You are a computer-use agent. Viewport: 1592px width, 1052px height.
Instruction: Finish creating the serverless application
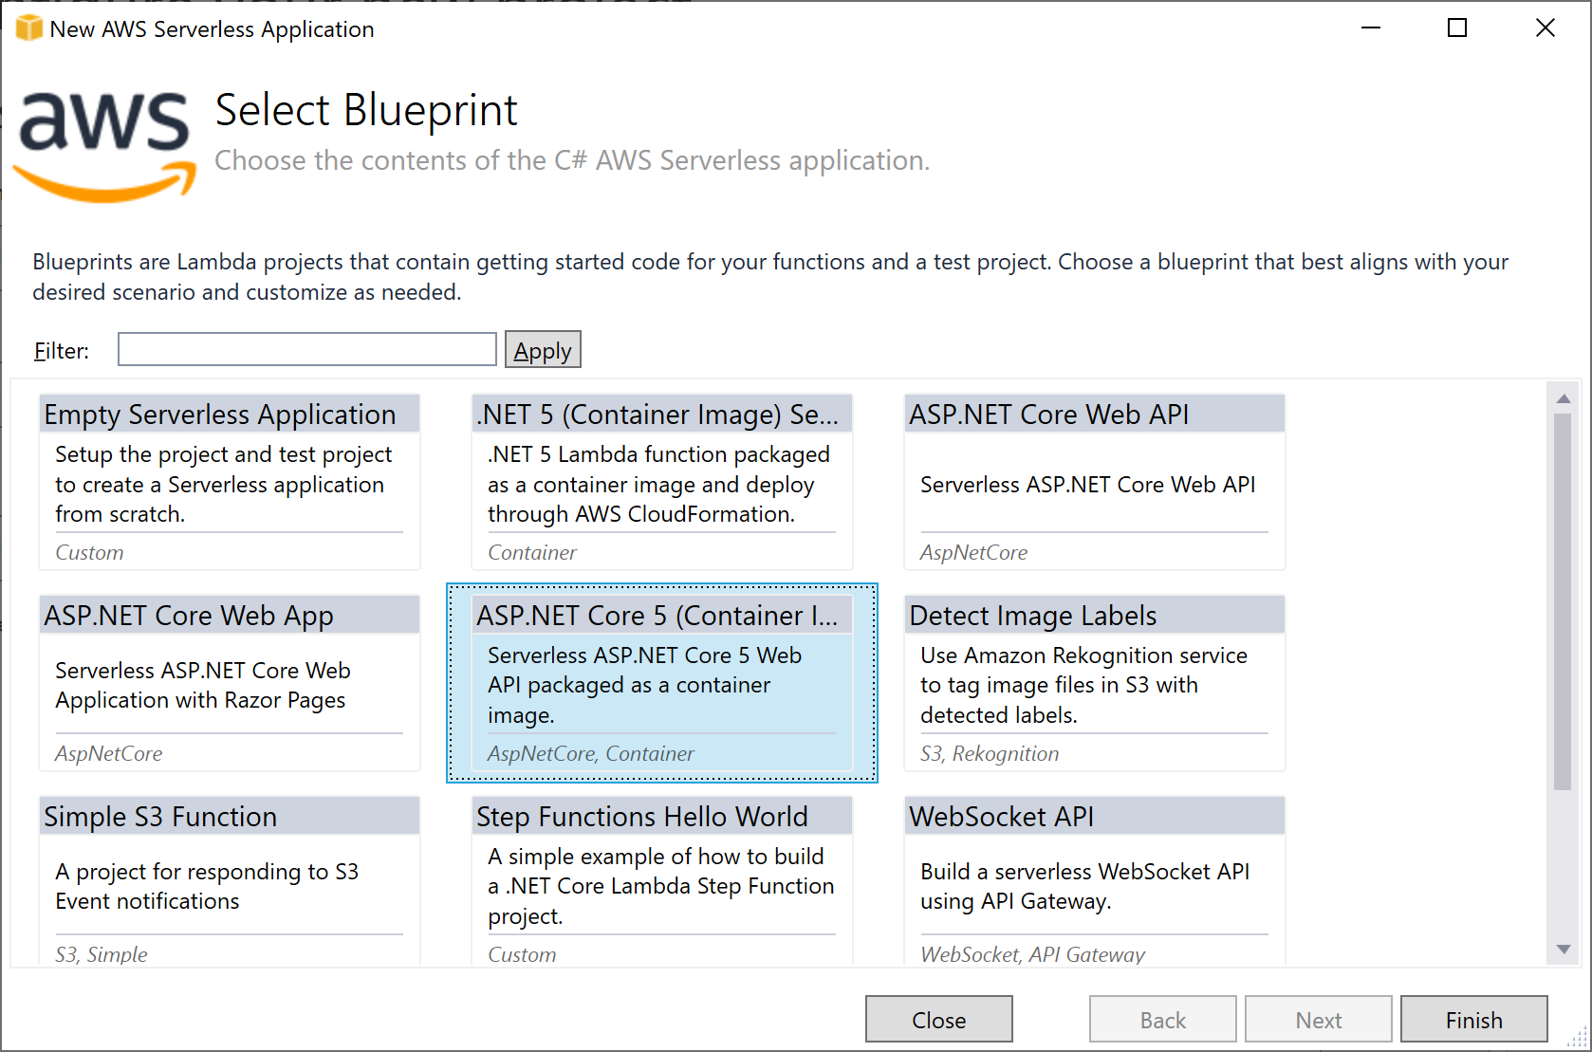tap(1474, 1020)
